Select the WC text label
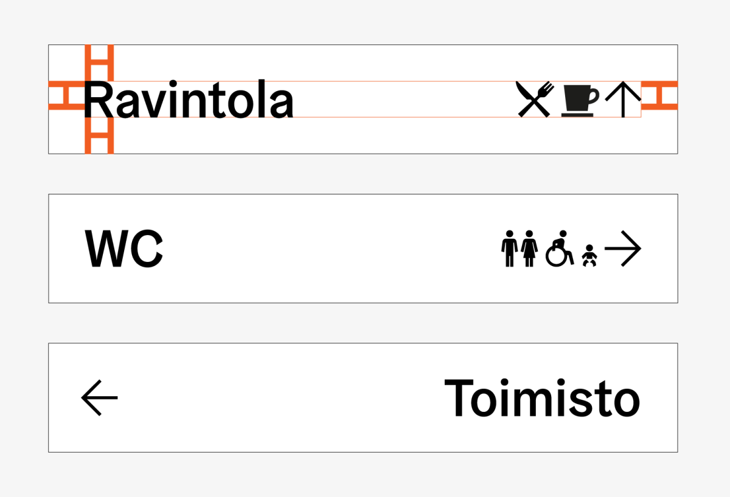The image size is (730, 497). (x=124, y=249)
